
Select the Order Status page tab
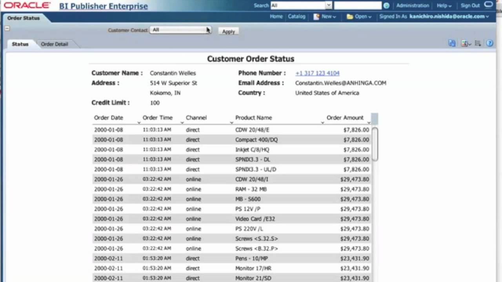click(24, 18)
